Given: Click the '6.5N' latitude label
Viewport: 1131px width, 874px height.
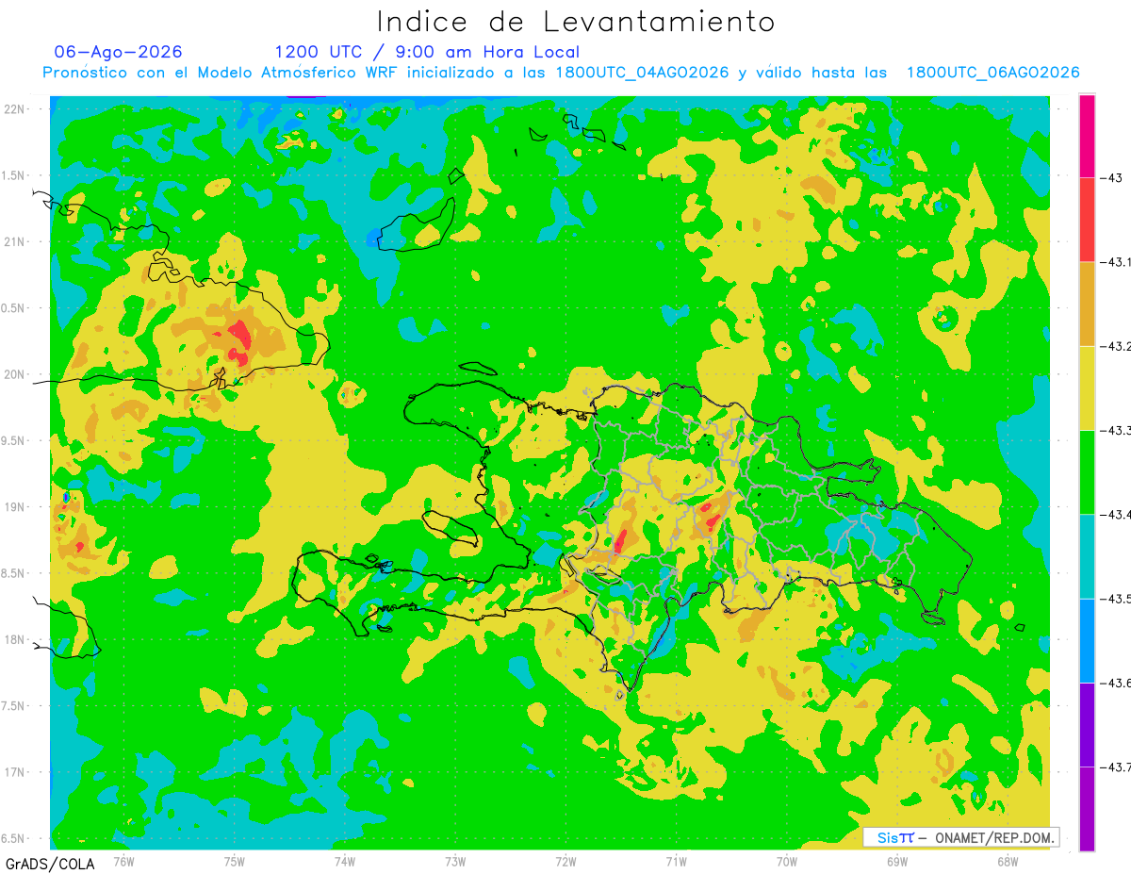Looking at the screenshot, I should coord(13,838).
